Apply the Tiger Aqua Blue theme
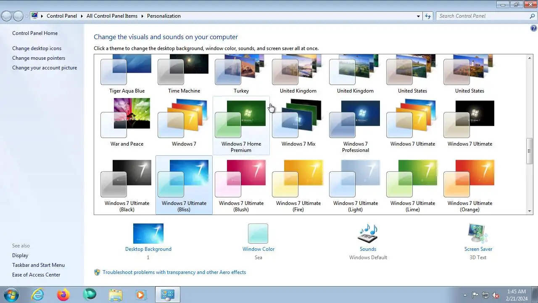538x303 pixels. point(127,74)
